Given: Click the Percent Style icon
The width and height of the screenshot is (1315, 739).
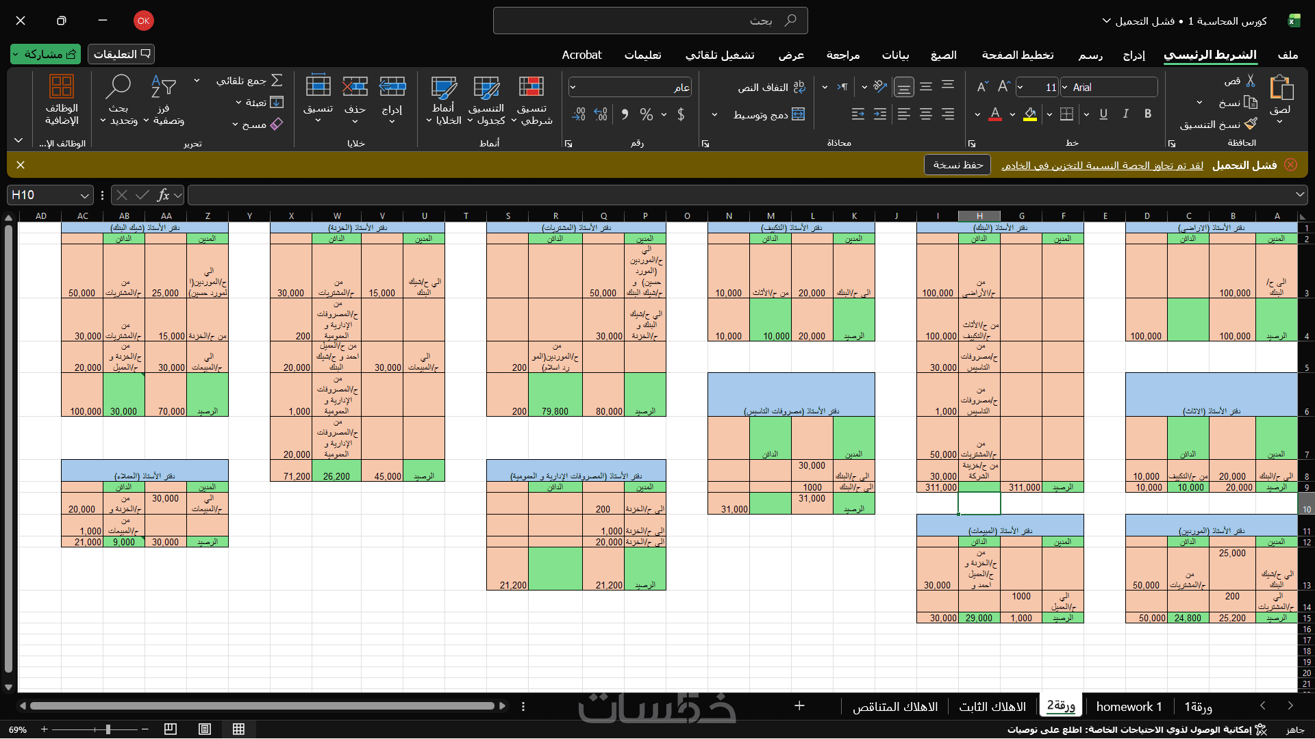Looking at the screenshot, I should pyautogui.click(x=646, y=114).
